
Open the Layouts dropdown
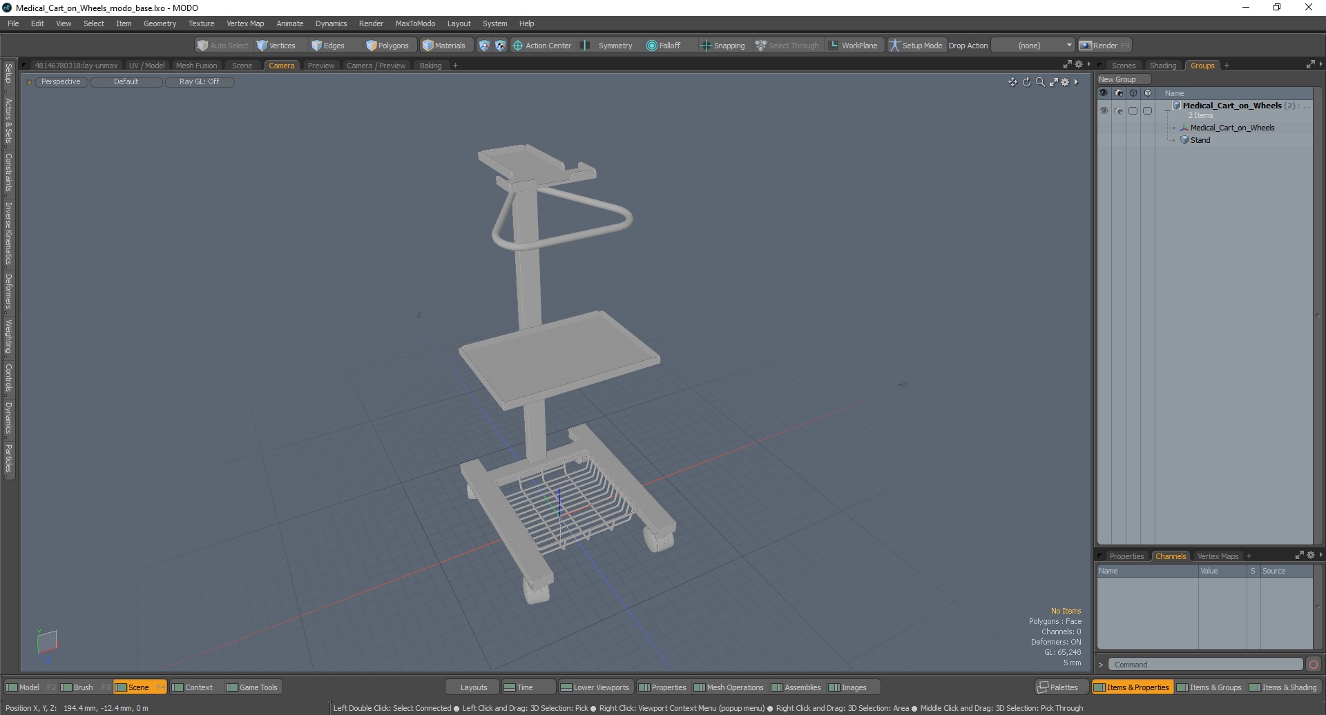click(x=474, y=687)
